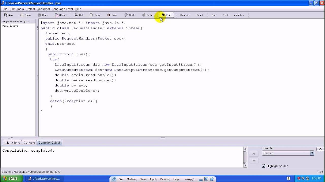Viewport: 325px width, 182px height.
Task: Close the document via toolbar Close
Action: (x=60, y=15)
